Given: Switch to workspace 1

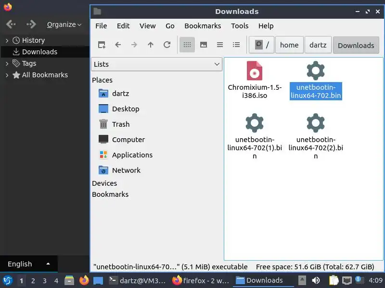Looking at the screenshot, I should click(x=21, y=281).
